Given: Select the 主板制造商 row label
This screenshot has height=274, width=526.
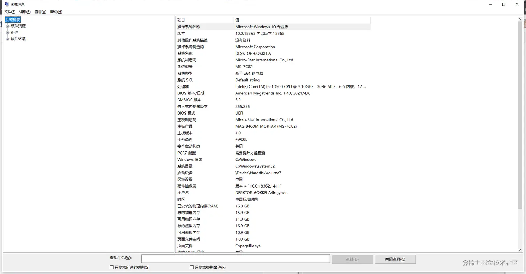Looking at the screenshot, I should click(x=187, y=120).
